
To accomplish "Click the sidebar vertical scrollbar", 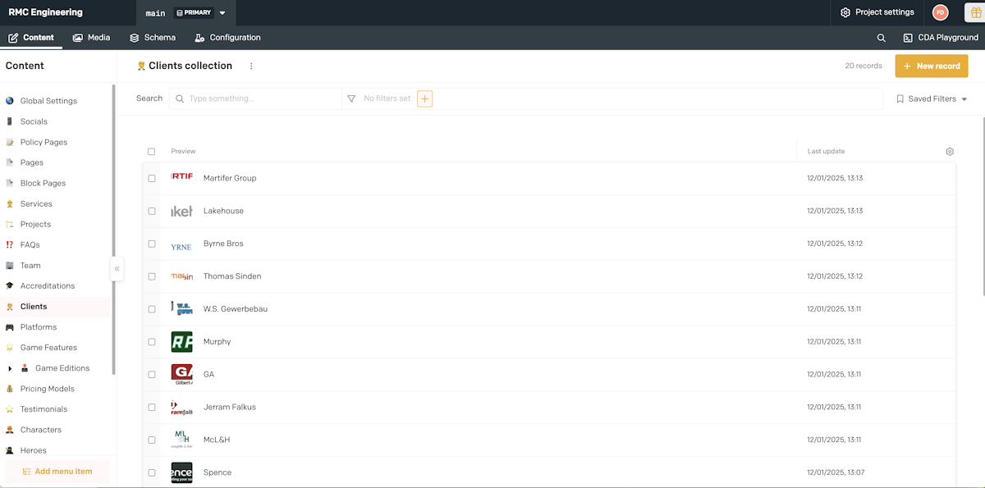I will click(x=114, y=230).
